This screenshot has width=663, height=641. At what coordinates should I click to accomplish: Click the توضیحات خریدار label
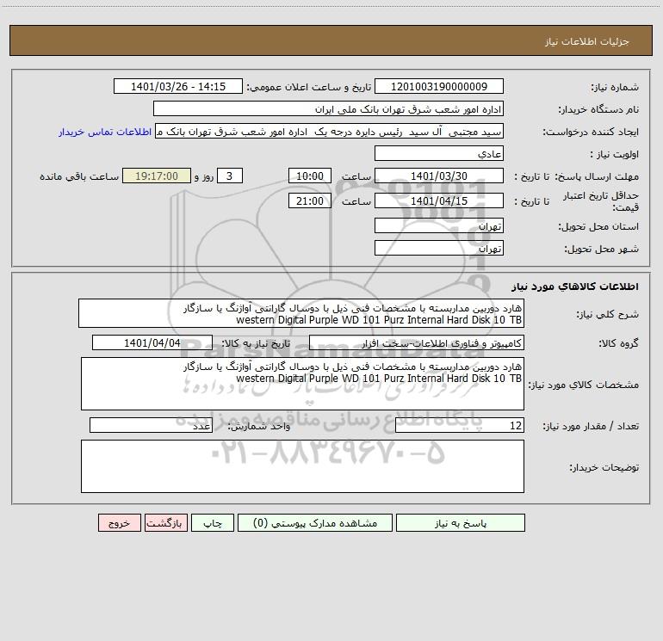pyautogui.click(x=604, y=467)
